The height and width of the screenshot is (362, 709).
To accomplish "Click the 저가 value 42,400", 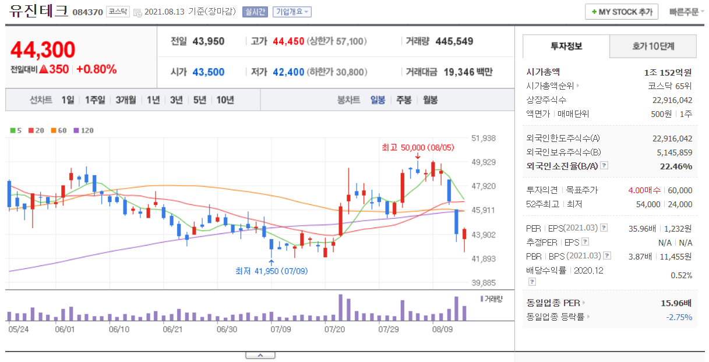I will (x=288, y=72).
